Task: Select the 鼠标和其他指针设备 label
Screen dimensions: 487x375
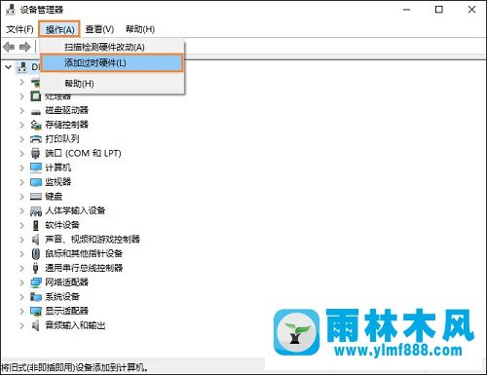Action: click(84, 253)
